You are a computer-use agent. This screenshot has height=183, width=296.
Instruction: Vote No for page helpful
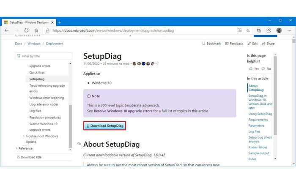click(266, 68)
